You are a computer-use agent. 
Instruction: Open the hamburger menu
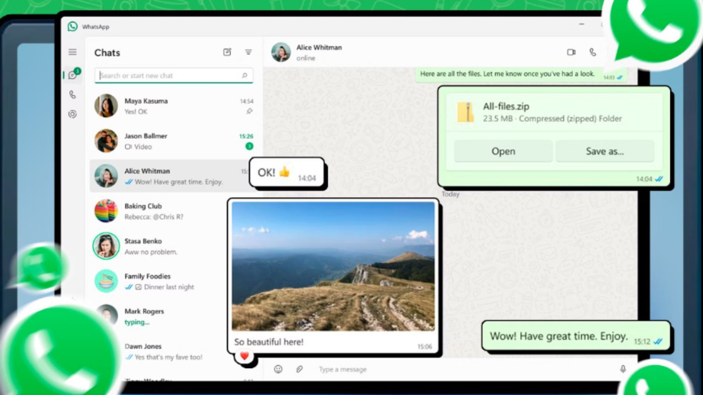72,52
